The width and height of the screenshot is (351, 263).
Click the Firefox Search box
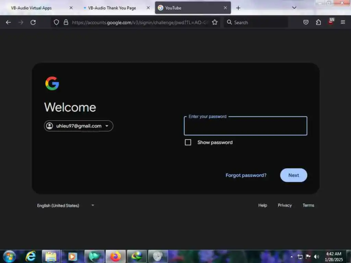click(x=256, y=22)
